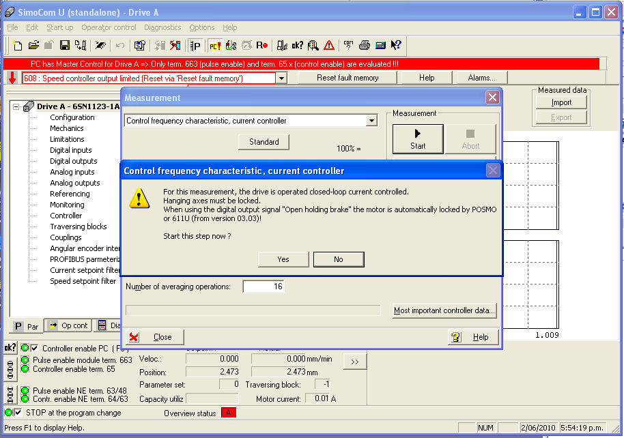624x438 pixels.
Task: Click the red warning triangle alarm icon
Action: (329, 45)
